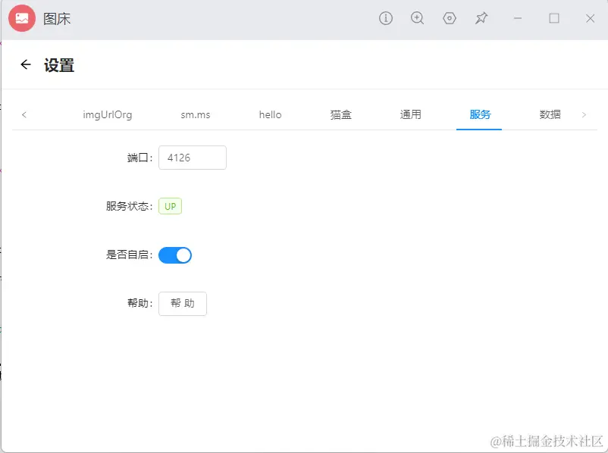Open the hexagon settings icon
The width and height of the screenshot is (608, 453).
449,18
